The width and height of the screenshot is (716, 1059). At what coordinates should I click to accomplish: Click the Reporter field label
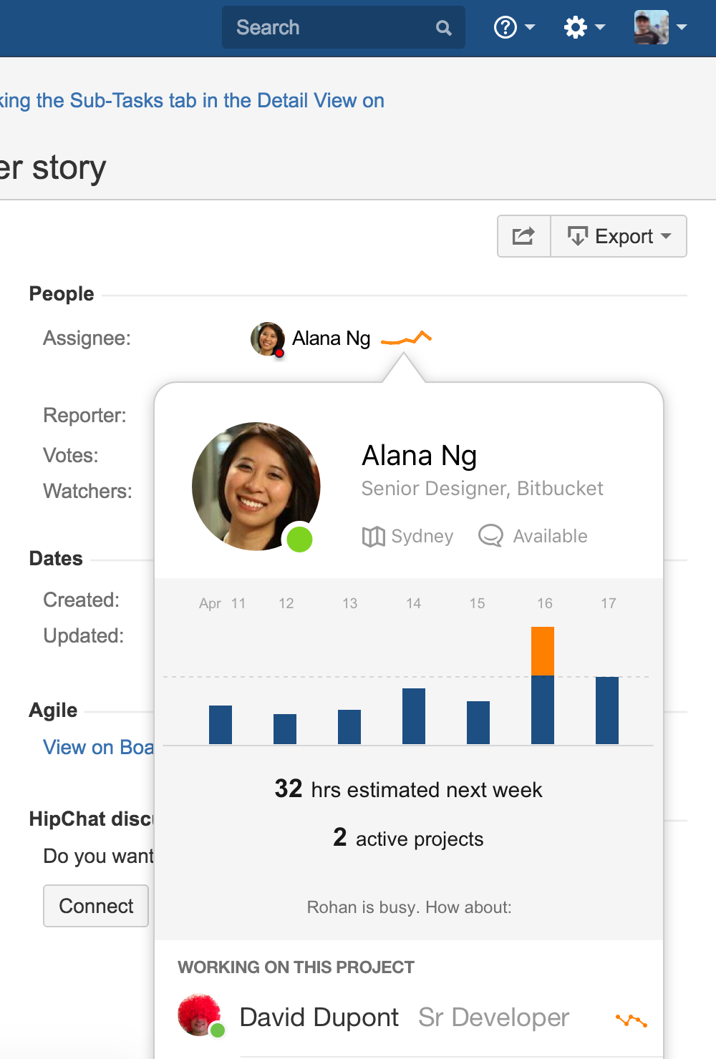(84, 415)
